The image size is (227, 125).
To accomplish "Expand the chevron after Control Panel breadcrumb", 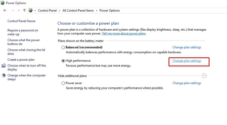I will [59, 11].
